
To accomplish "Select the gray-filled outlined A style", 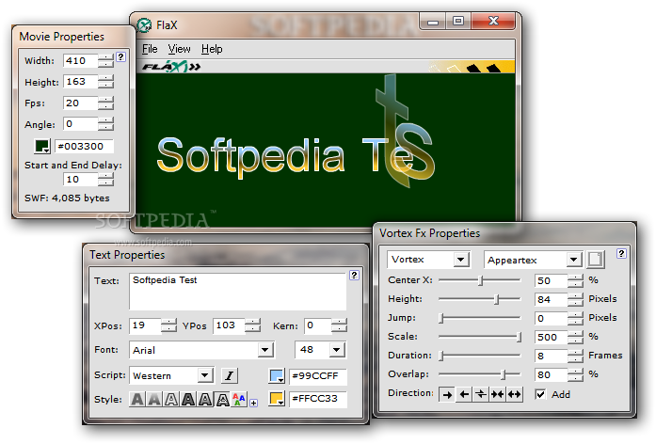I will point(205,399).
